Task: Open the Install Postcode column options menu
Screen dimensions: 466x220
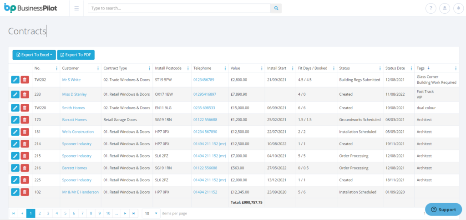Action: 188,68
